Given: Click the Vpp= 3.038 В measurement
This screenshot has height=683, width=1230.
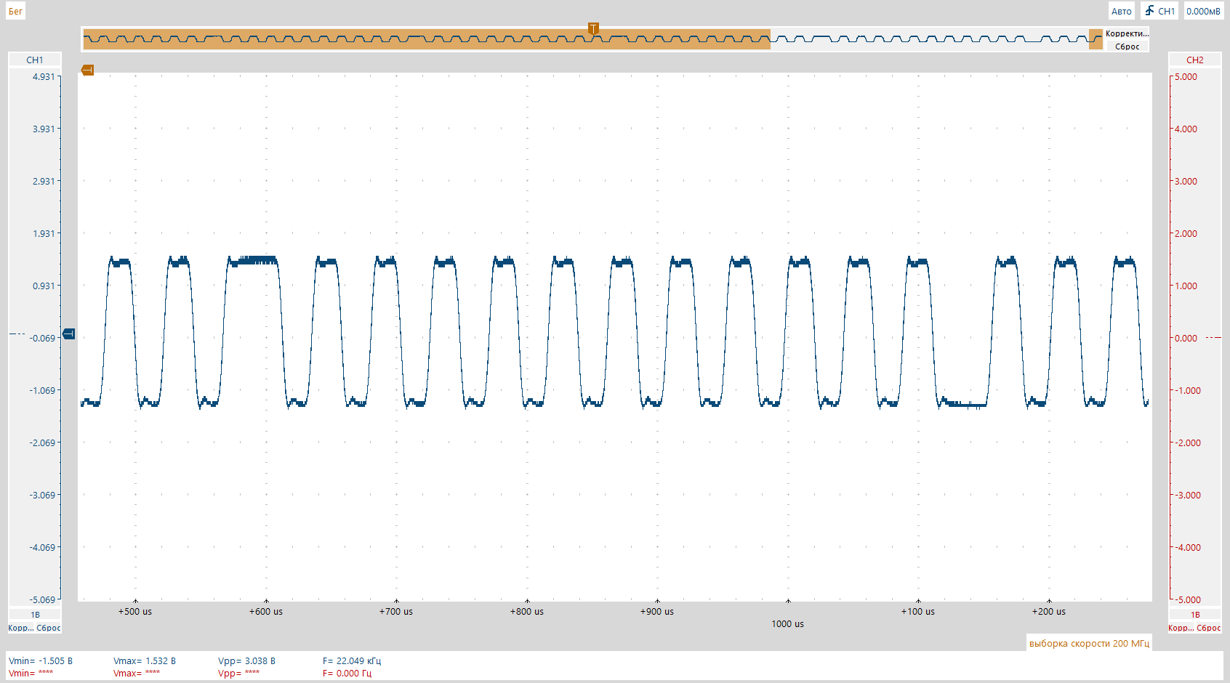Looking at the screenshot, I should [247, 661].
